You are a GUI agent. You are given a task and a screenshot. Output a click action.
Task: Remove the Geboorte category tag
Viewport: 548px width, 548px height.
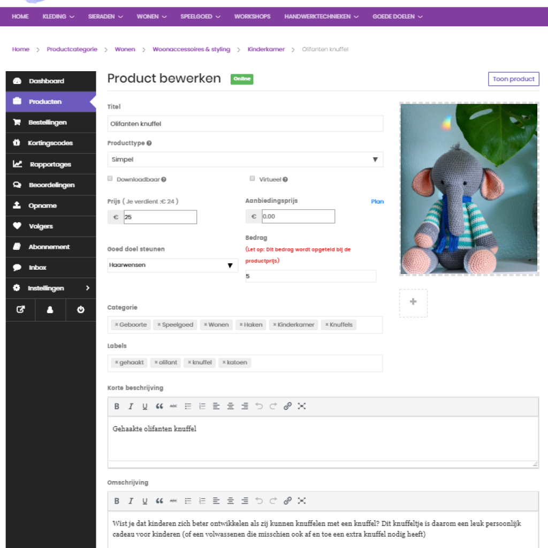pyautogui.click(x=116, y=325)
